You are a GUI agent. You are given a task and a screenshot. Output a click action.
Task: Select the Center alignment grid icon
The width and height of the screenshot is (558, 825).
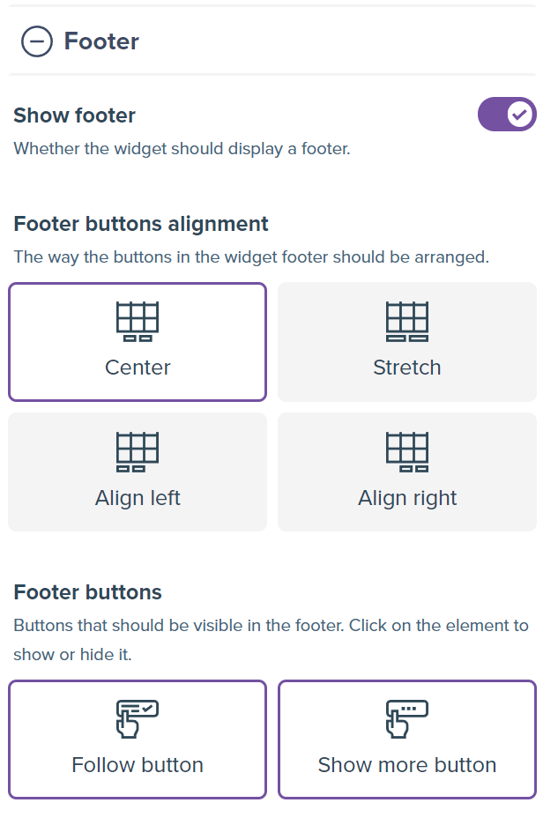138,322
